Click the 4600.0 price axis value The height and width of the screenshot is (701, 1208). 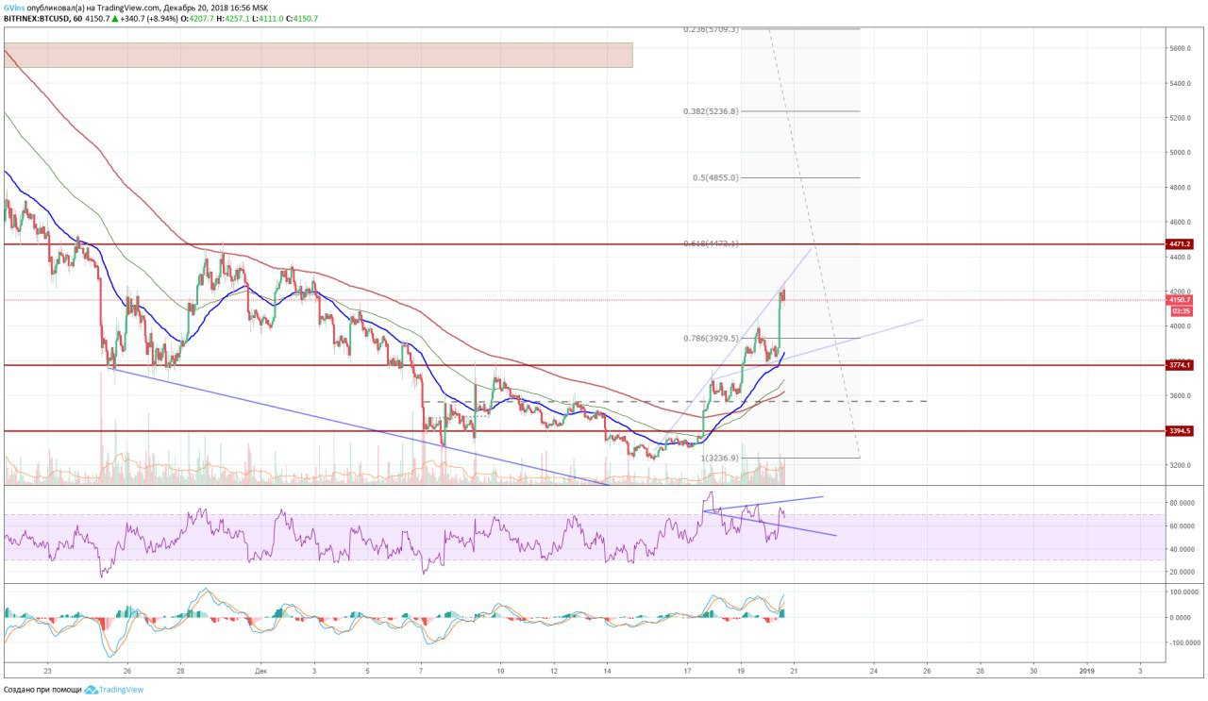(x=1182, y=222)
